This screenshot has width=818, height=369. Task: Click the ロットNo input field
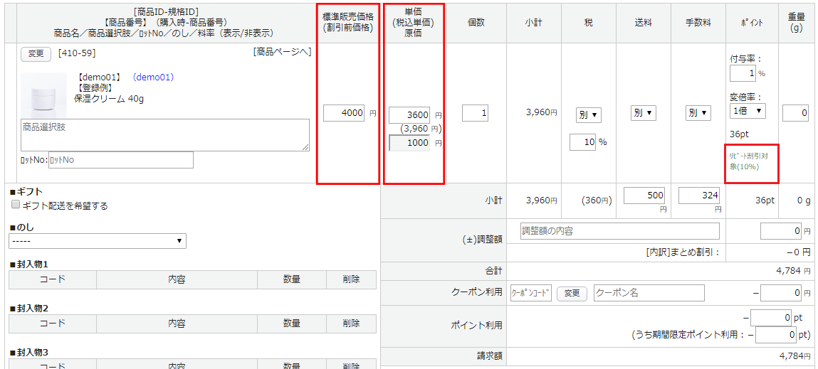tap(121, 160)
